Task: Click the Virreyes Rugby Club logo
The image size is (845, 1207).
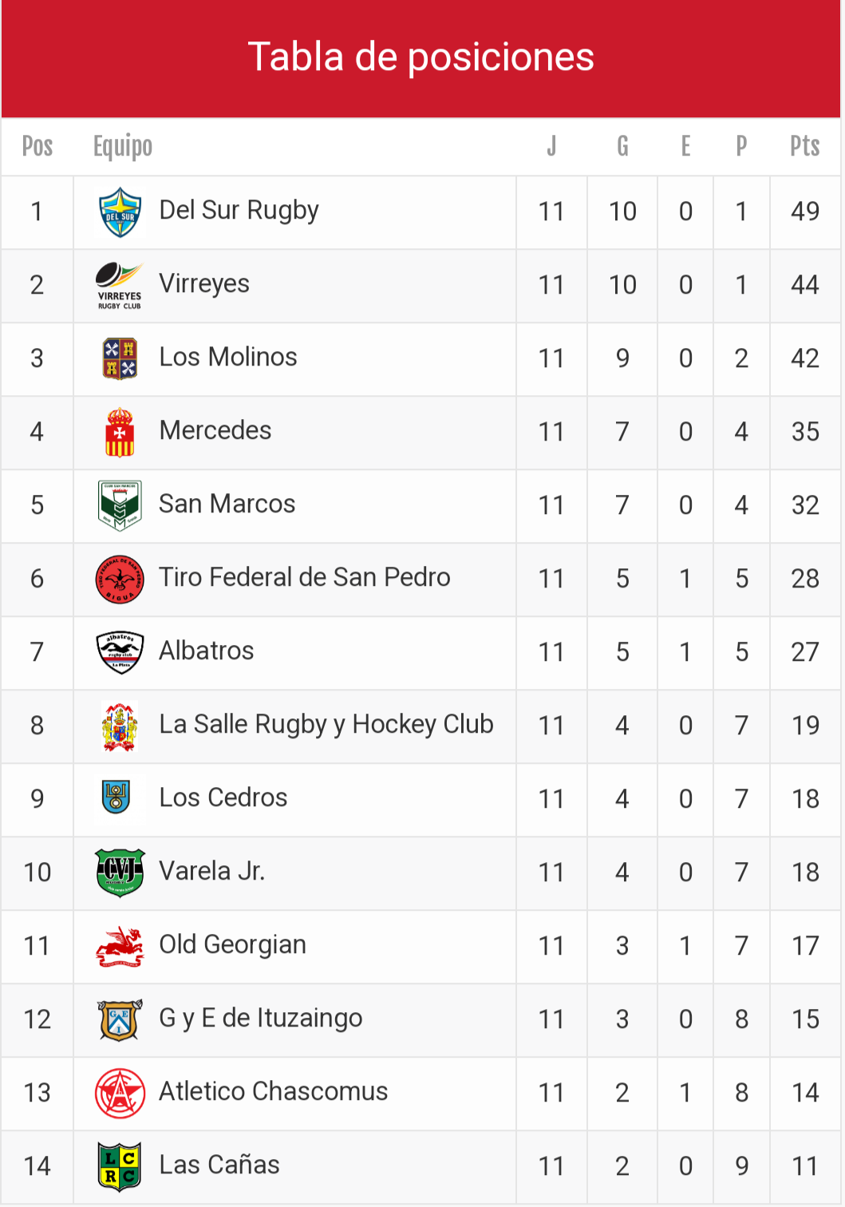Action: click(120, 286)
